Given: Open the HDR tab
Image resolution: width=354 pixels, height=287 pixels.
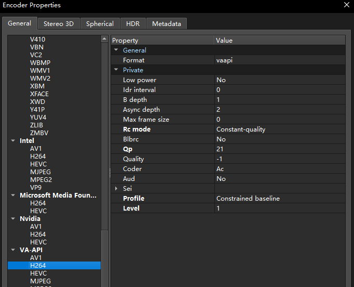Looking at the screenshot, I should point(133,24).
